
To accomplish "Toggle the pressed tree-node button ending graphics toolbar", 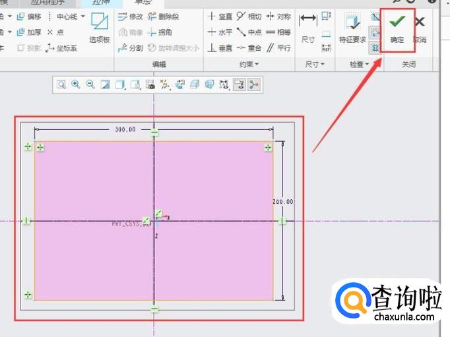I will (253, 84).
